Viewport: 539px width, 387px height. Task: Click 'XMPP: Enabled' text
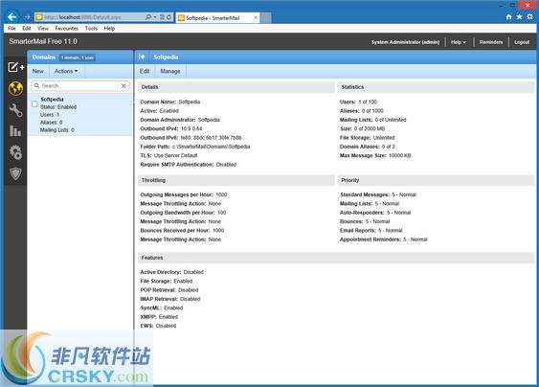(x=159, y=317)
